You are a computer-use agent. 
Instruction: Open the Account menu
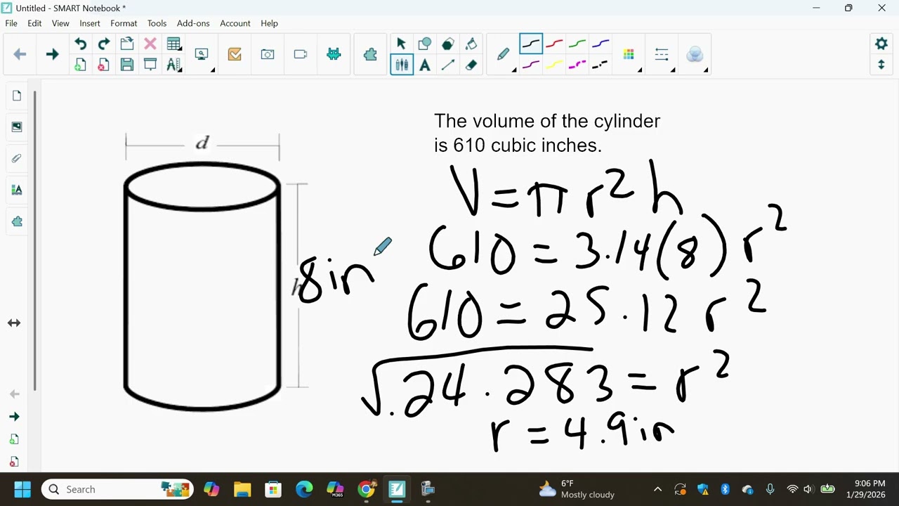235,23
